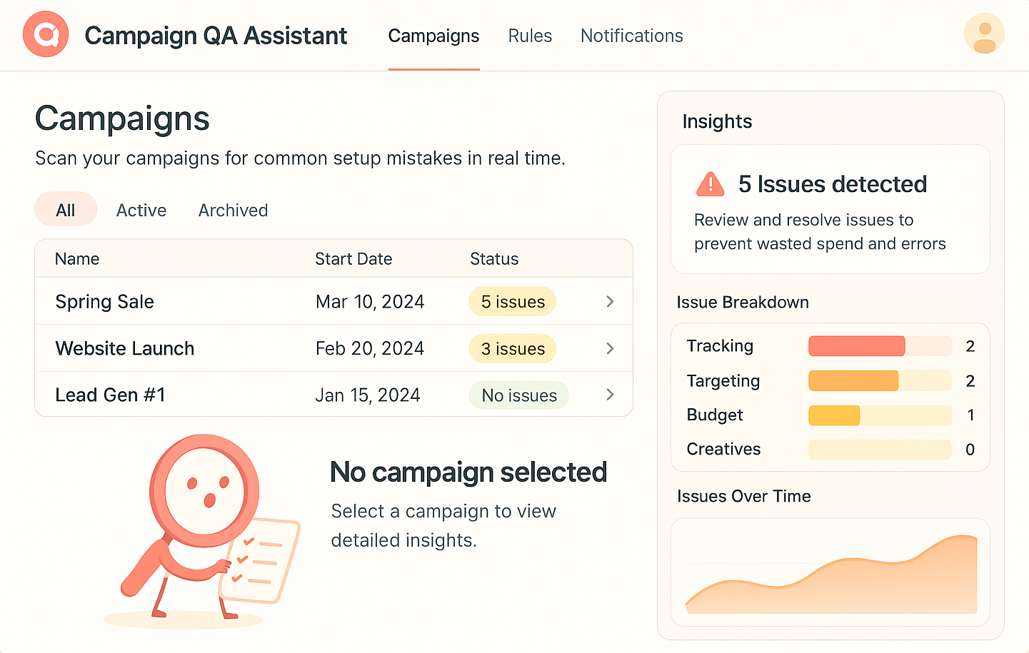Select the Campaigns navigation tab
This screenshot has height=653, width=1029.
tap(433, 36)
